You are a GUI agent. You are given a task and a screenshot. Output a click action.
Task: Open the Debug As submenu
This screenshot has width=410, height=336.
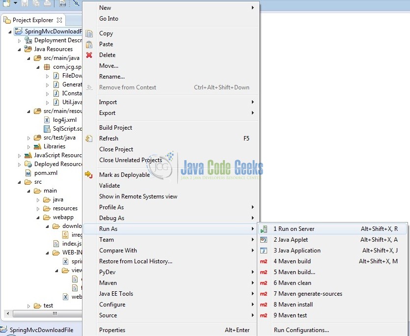pyautogui.click(x=171, y=218)
